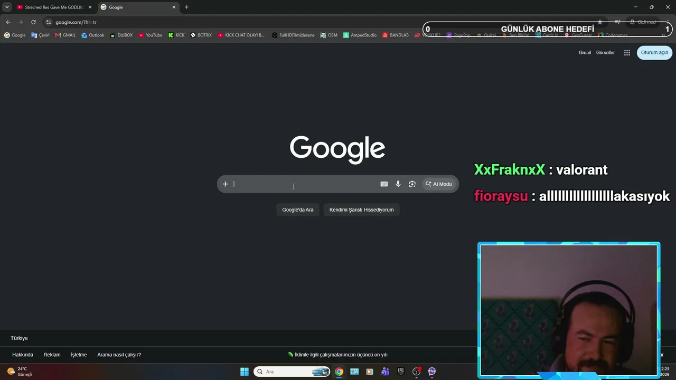Screen dimensions: 676x380
Task: Switch to the Streched Res YouTube tab
Action: pos(54,7)
